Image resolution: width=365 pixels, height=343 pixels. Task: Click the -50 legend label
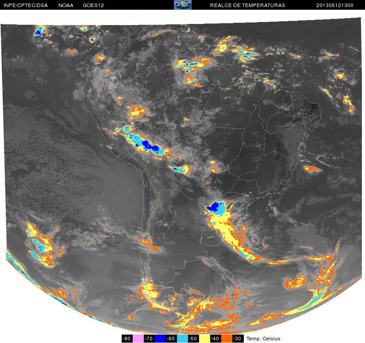coord(193,339)
